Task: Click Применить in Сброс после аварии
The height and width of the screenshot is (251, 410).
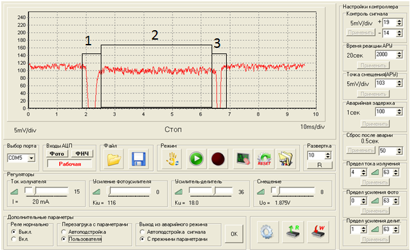Action: pos(361,150)
